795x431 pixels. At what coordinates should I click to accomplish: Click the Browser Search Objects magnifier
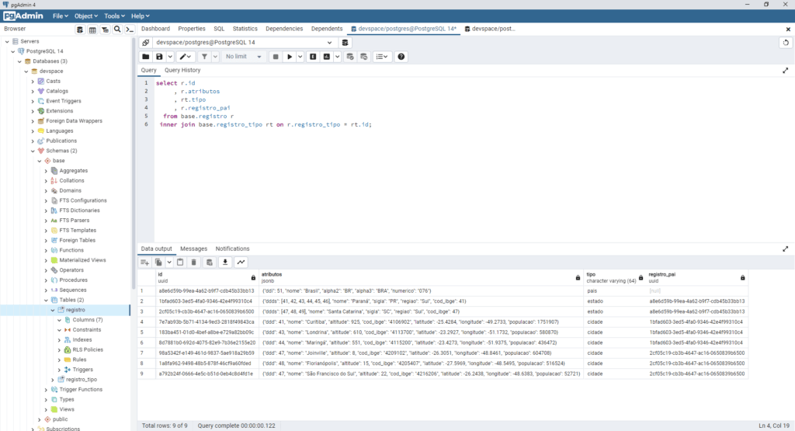tap(117, 30)
